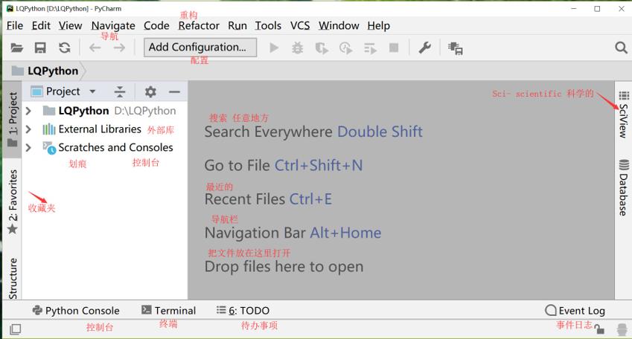This screenshot has height=339, width=632.
Task: Click the "Navigation Bar Alt+Home" hint text
Action: pyautogui.click(x=293, y=233)
